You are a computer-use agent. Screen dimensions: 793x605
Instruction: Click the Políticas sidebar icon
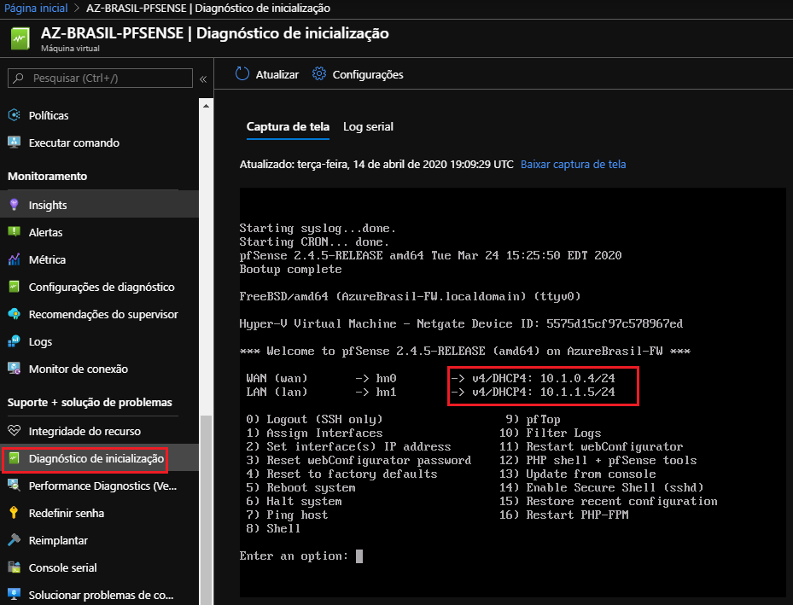pos(15,114)
